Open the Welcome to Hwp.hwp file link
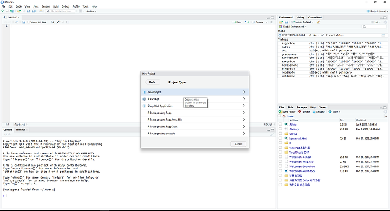 click(x=301, y=162)
